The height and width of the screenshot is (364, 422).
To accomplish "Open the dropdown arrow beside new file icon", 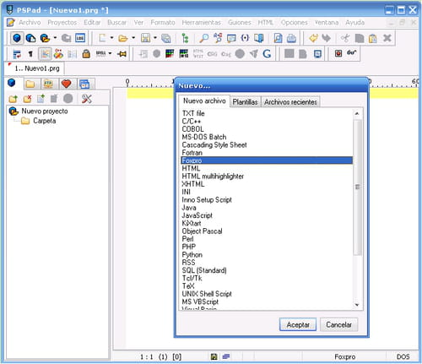I will pos(111,37).
